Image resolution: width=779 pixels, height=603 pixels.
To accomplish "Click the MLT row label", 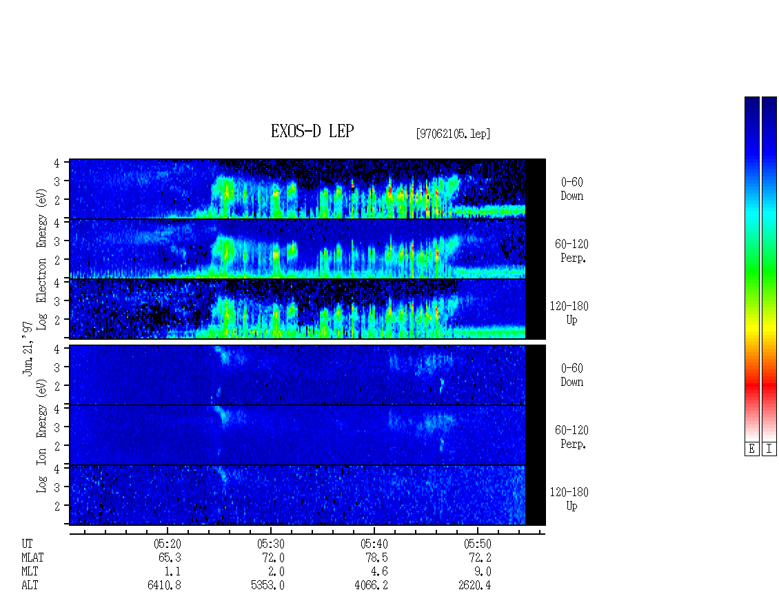I will click(x=30, y=572).
